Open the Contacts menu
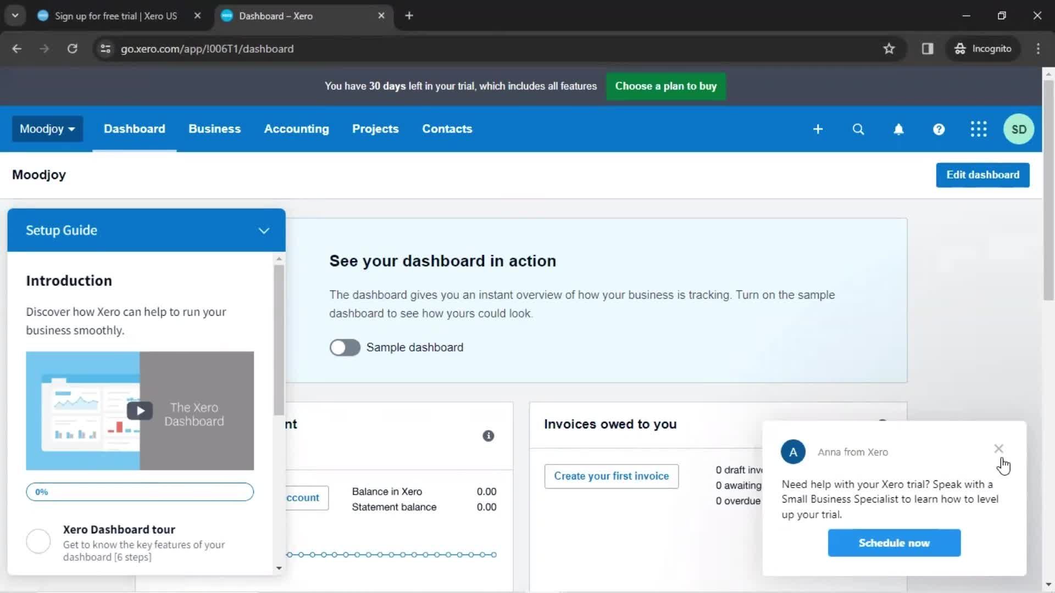The image size is (1055, 593). 447,129
